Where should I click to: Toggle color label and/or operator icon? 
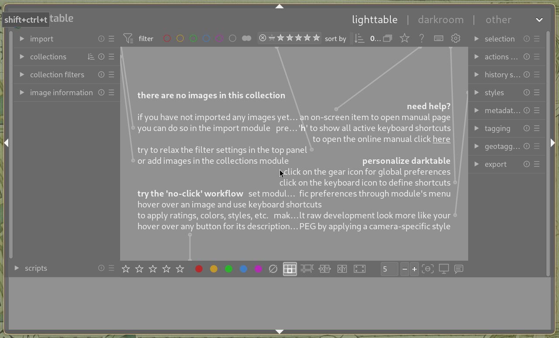(246, 38)
